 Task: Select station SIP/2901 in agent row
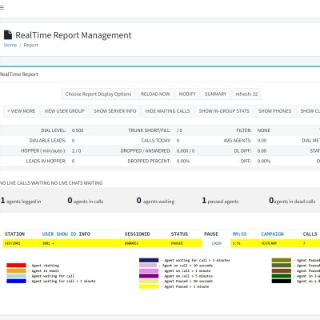coord(13,243)
